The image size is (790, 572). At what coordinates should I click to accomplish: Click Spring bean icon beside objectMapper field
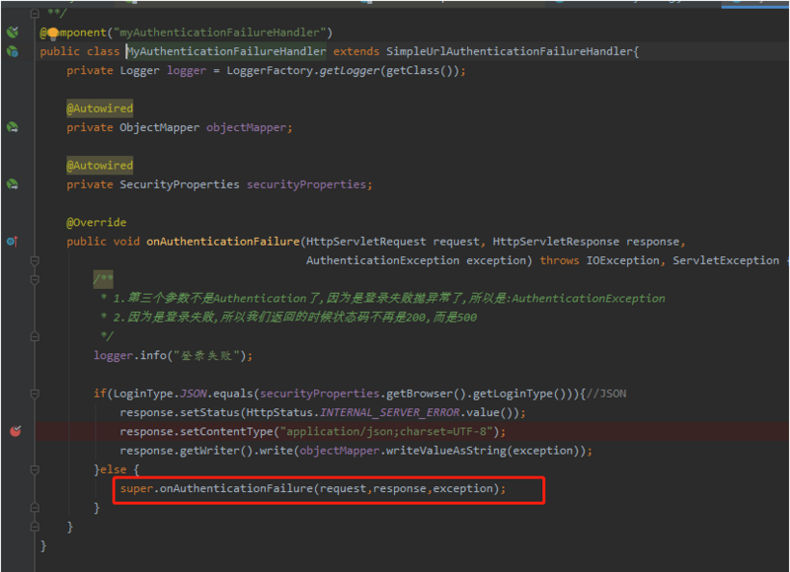tap(10, 126)
